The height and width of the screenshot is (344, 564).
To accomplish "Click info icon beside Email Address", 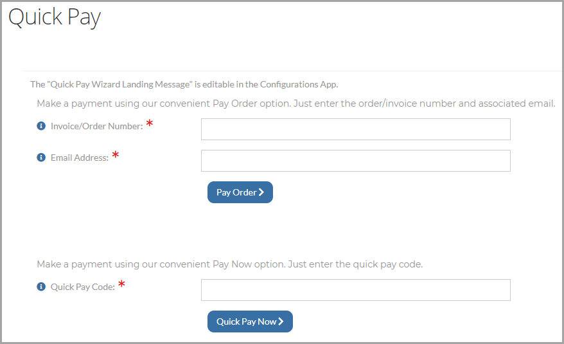I will pos(41,158).
